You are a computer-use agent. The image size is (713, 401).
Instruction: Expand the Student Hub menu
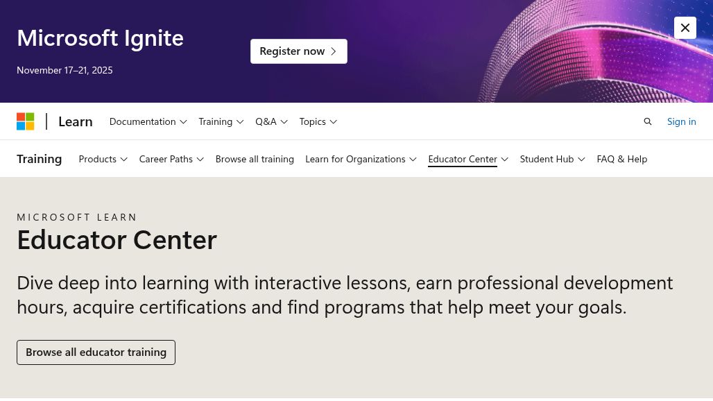click(552, 159)
